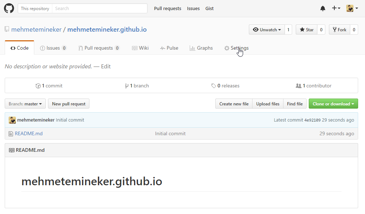Open the plus create-new menu

pyautogui.click(x=336, y=8)
